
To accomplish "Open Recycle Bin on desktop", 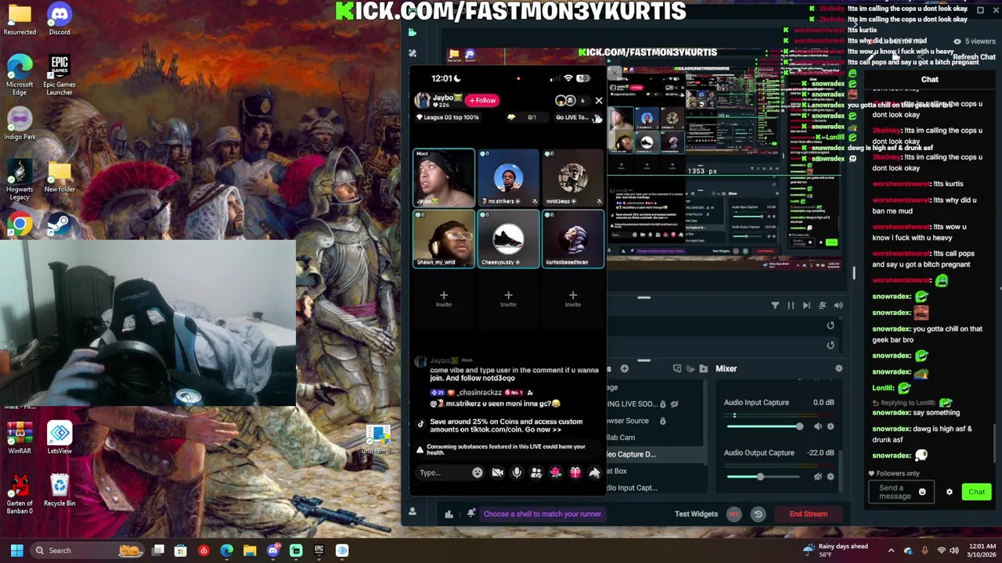I will (59, 490).
